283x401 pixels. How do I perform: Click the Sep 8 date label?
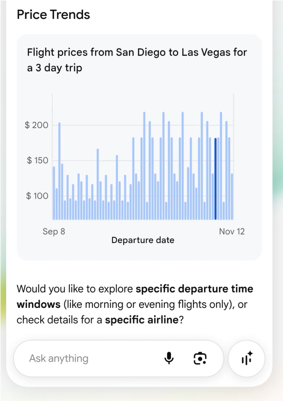[x=54, y=231]
